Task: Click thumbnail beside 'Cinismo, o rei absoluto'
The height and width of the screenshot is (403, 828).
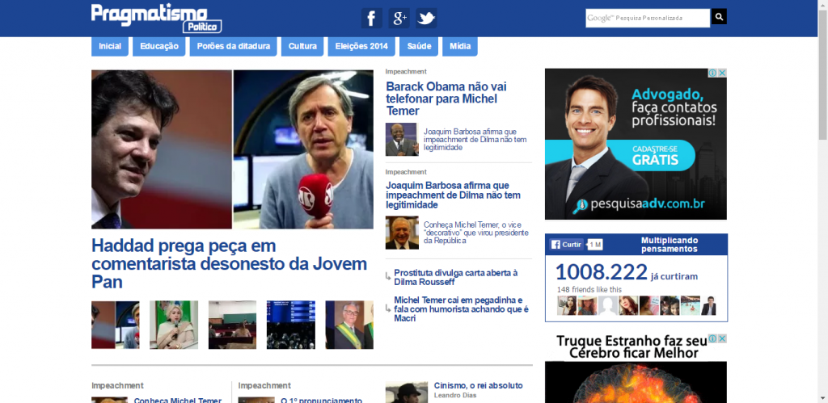Action: tap(407, 393)
